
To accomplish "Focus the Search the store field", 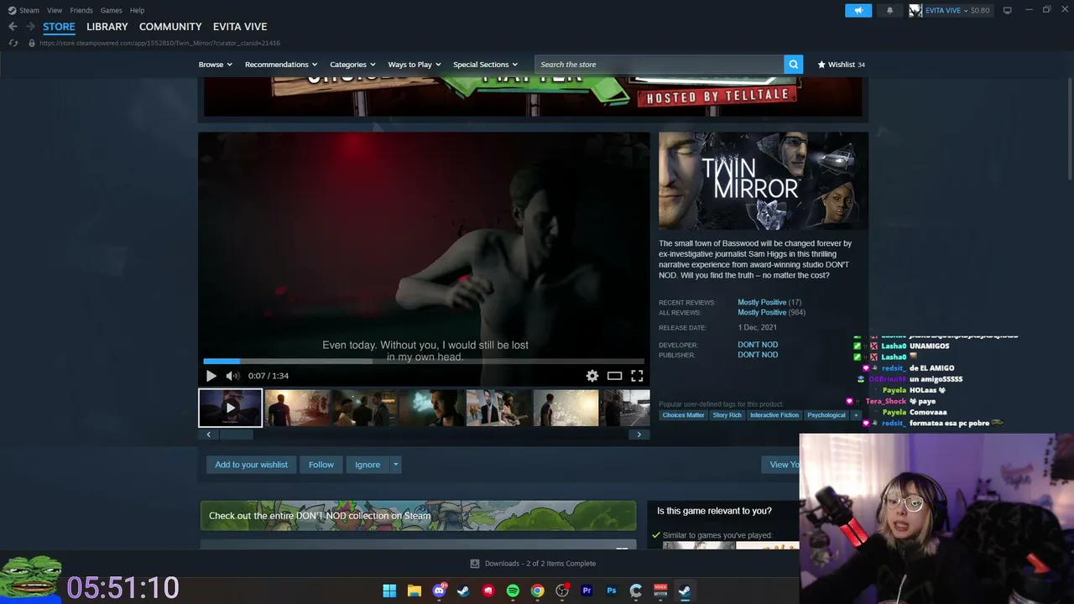I will [660, 65].
